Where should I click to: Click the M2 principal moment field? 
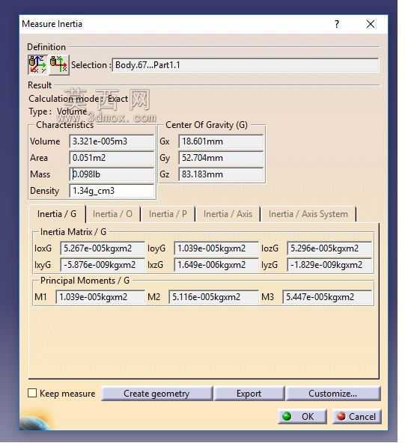coord(213,297)
